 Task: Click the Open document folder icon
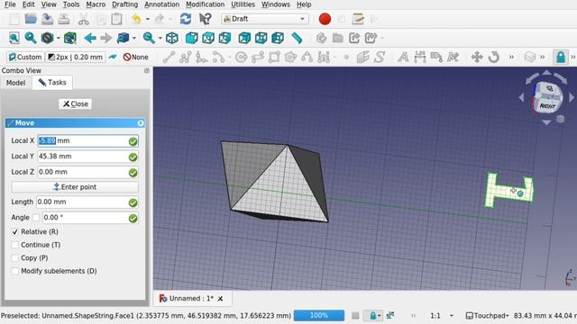31,19
